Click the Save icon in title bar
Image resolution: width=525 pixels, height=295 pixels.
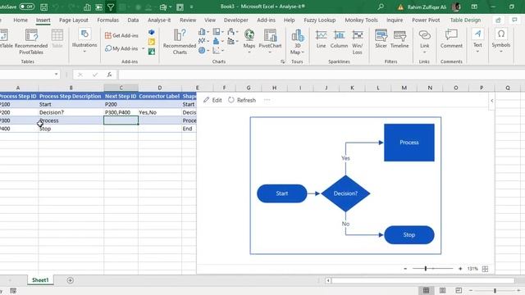43,7
